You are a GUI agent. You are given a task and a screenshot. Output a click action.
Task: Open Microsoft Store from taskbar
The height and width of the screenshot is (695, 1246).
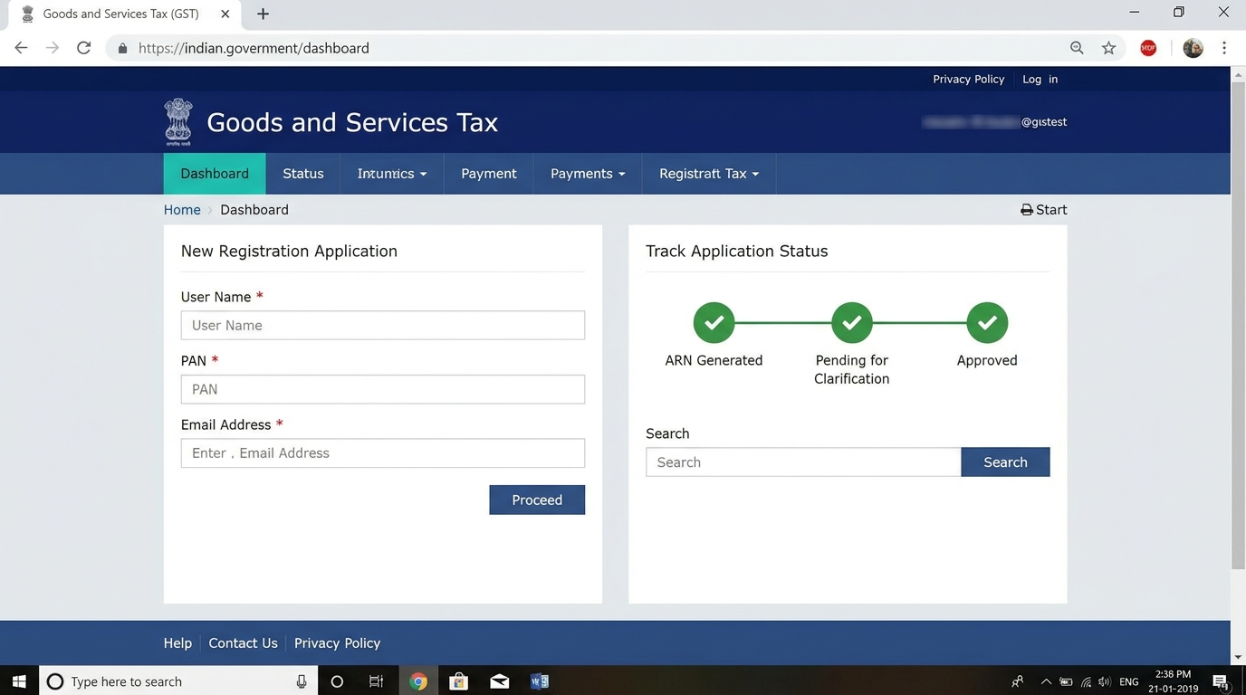coord(459,681)
